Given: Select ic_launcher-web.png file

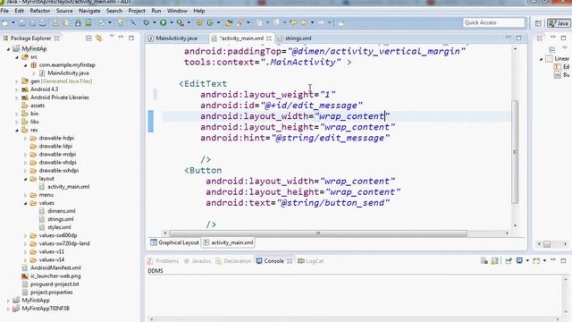Looking at the screenshot, I should click(51, 276).
